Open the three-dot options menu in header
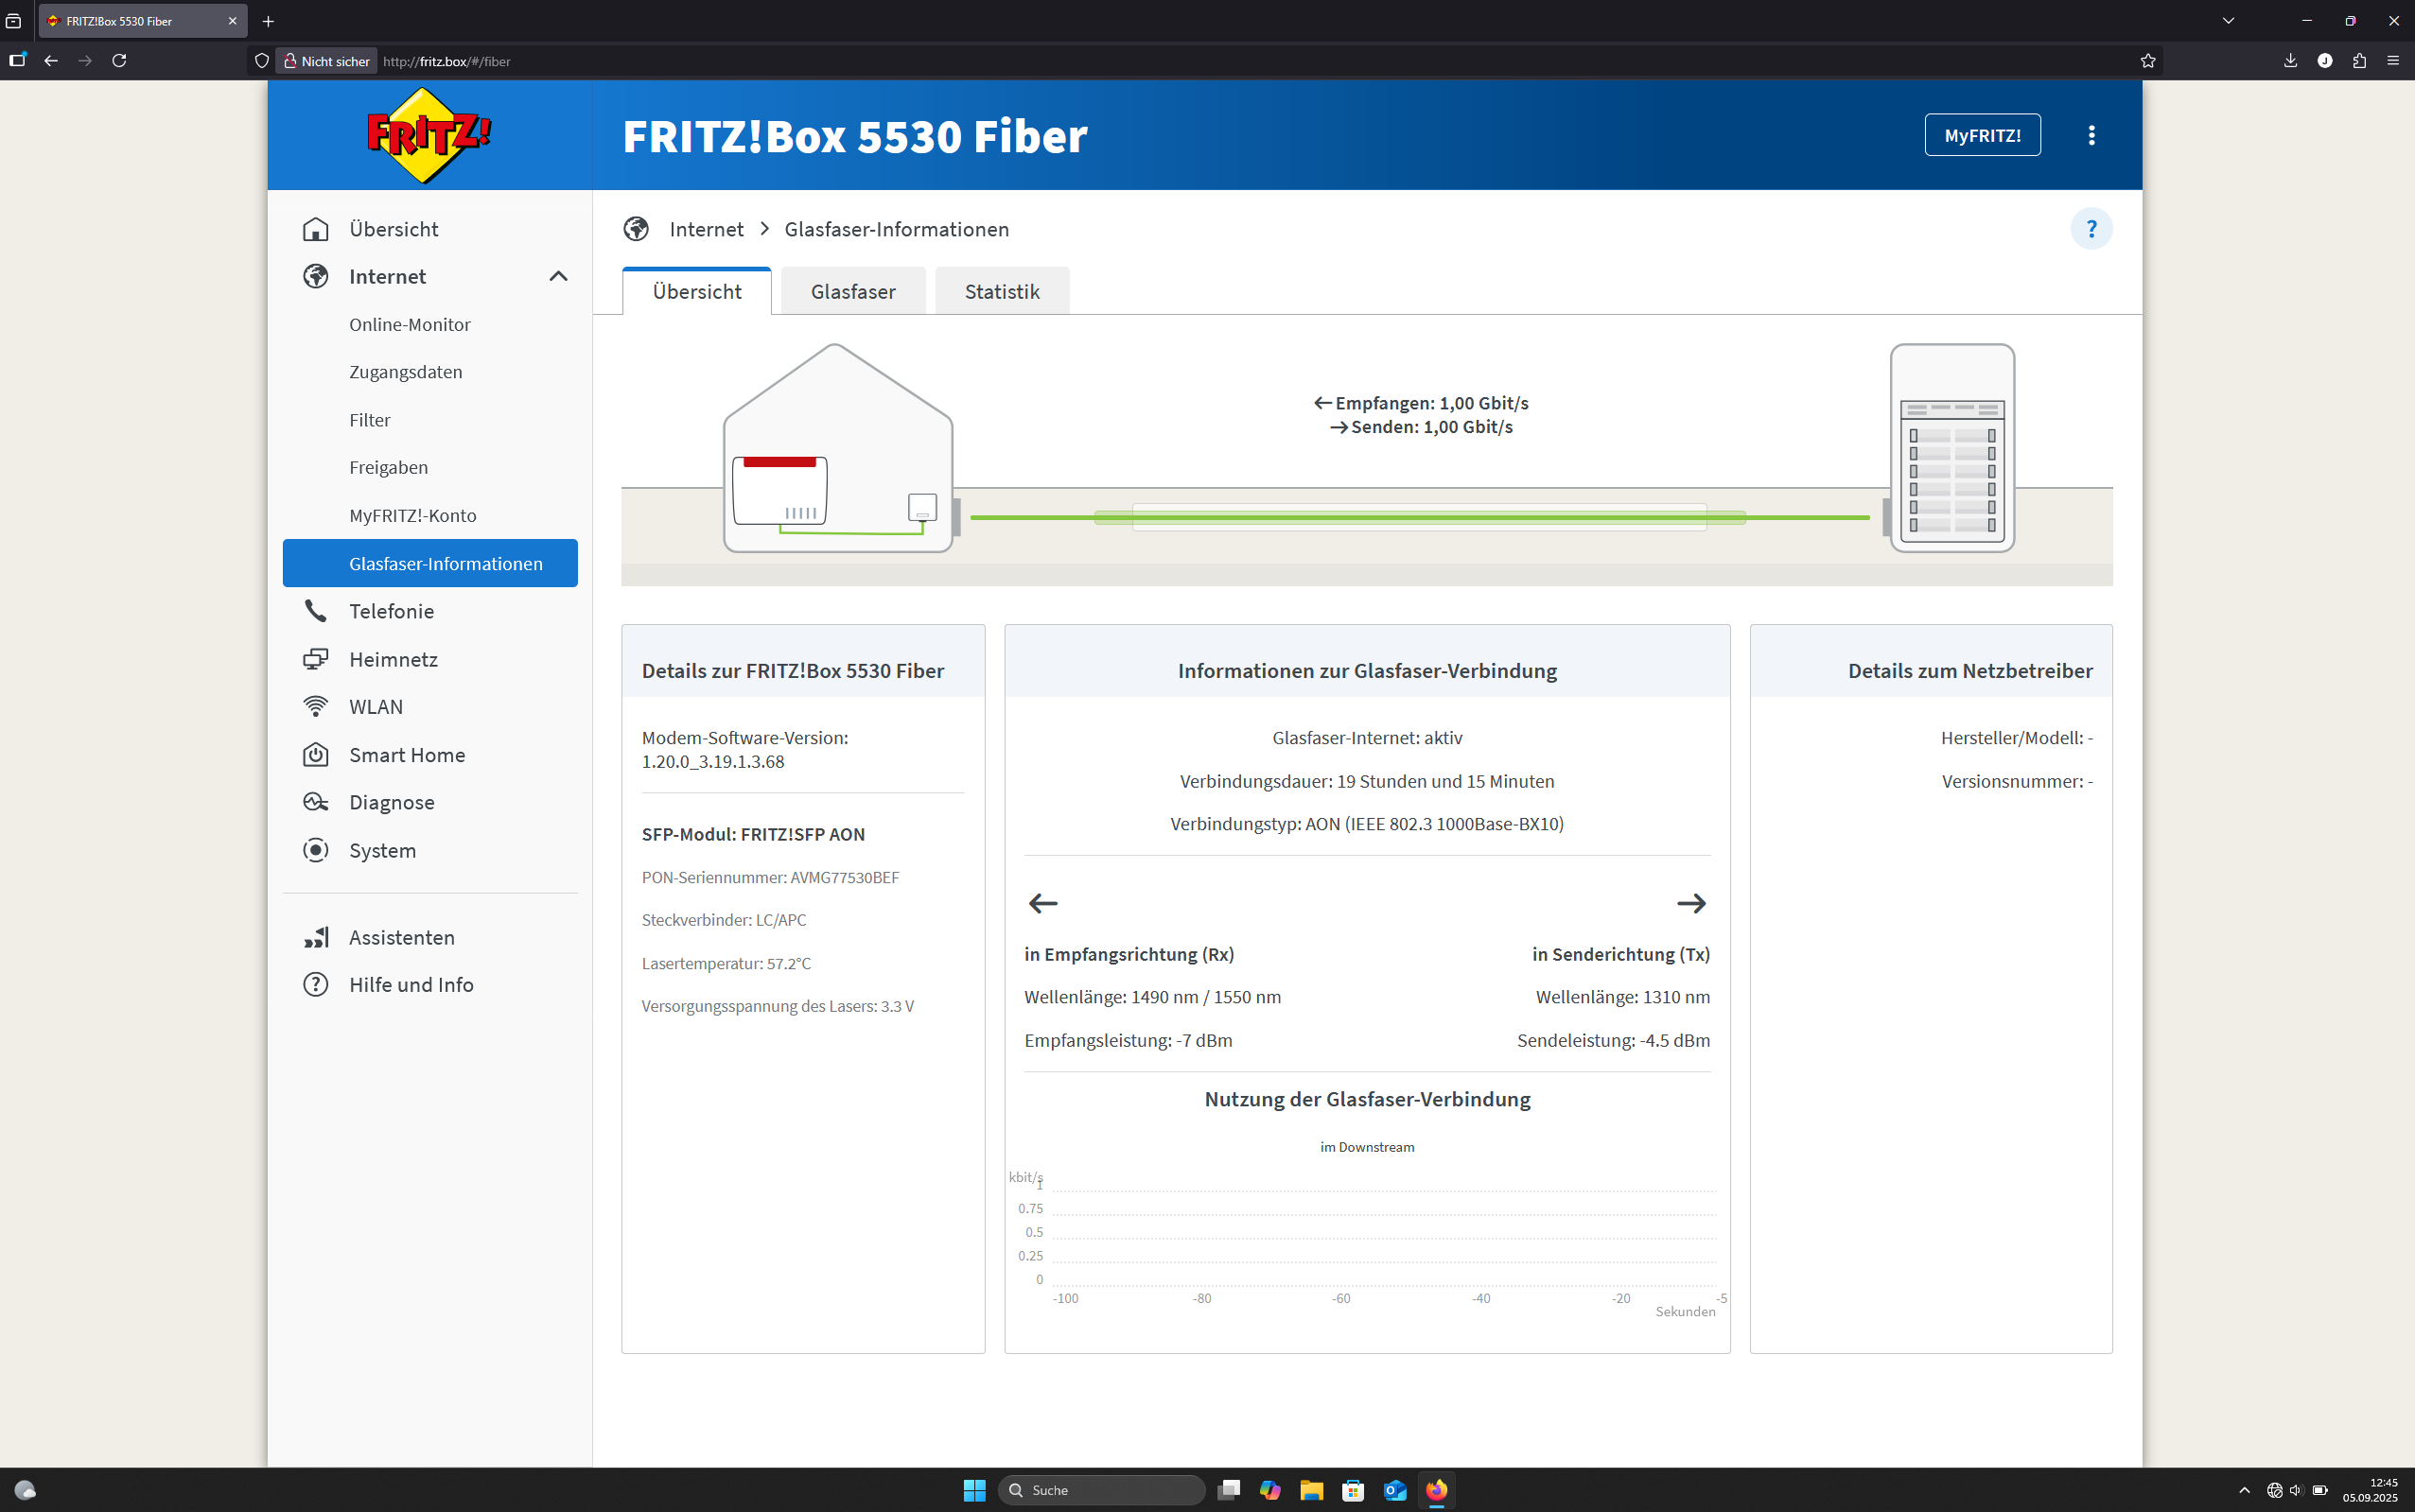Viewport: 2415px width, 1512px height. (2091, 135)
